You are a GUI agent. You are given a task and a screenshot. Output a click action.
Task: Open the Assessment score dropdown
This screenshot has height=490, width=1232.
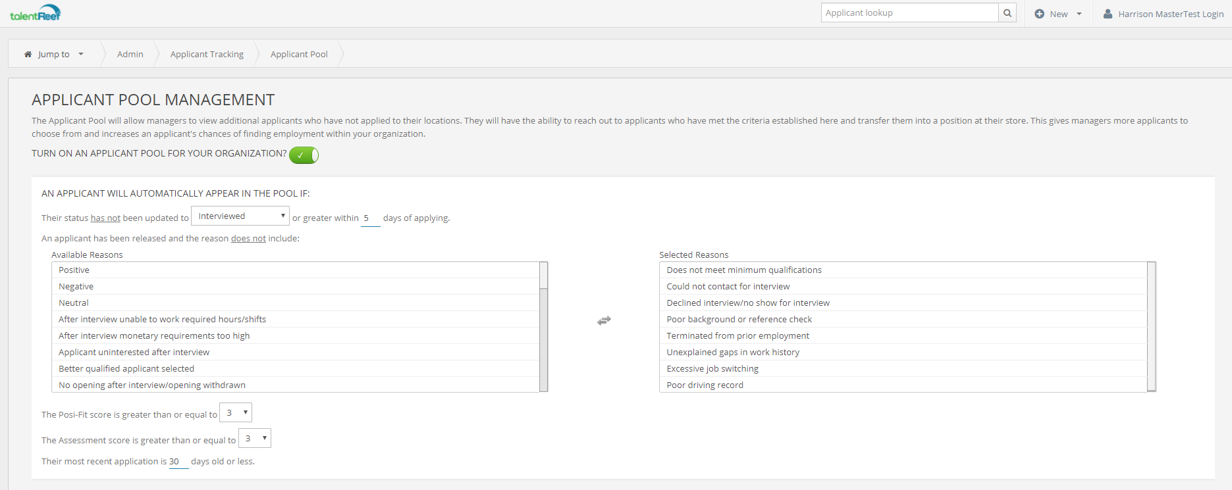[255, 439]
